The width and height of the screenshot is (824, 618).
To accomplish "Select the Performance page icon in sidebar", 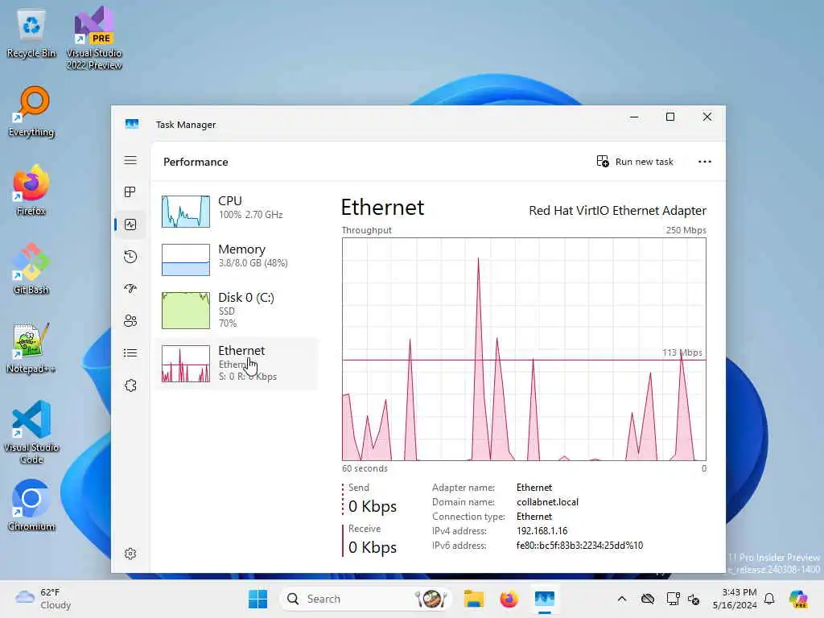I will [x=130, y=225].
